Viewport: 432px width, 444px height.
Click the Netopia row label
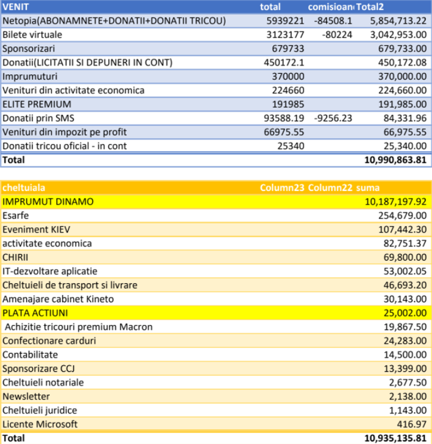(x=114, y=21)
